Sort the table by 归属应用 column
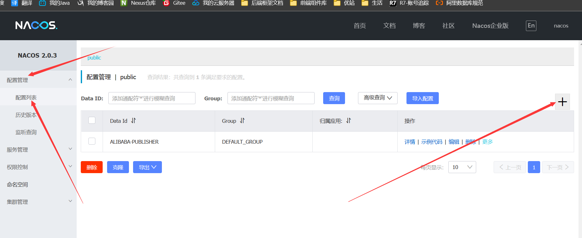 (x=349, y=121)
